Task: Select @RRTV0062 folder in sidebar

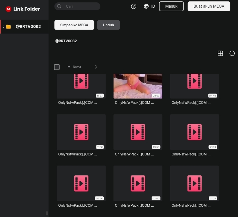Action: [24, 27]
